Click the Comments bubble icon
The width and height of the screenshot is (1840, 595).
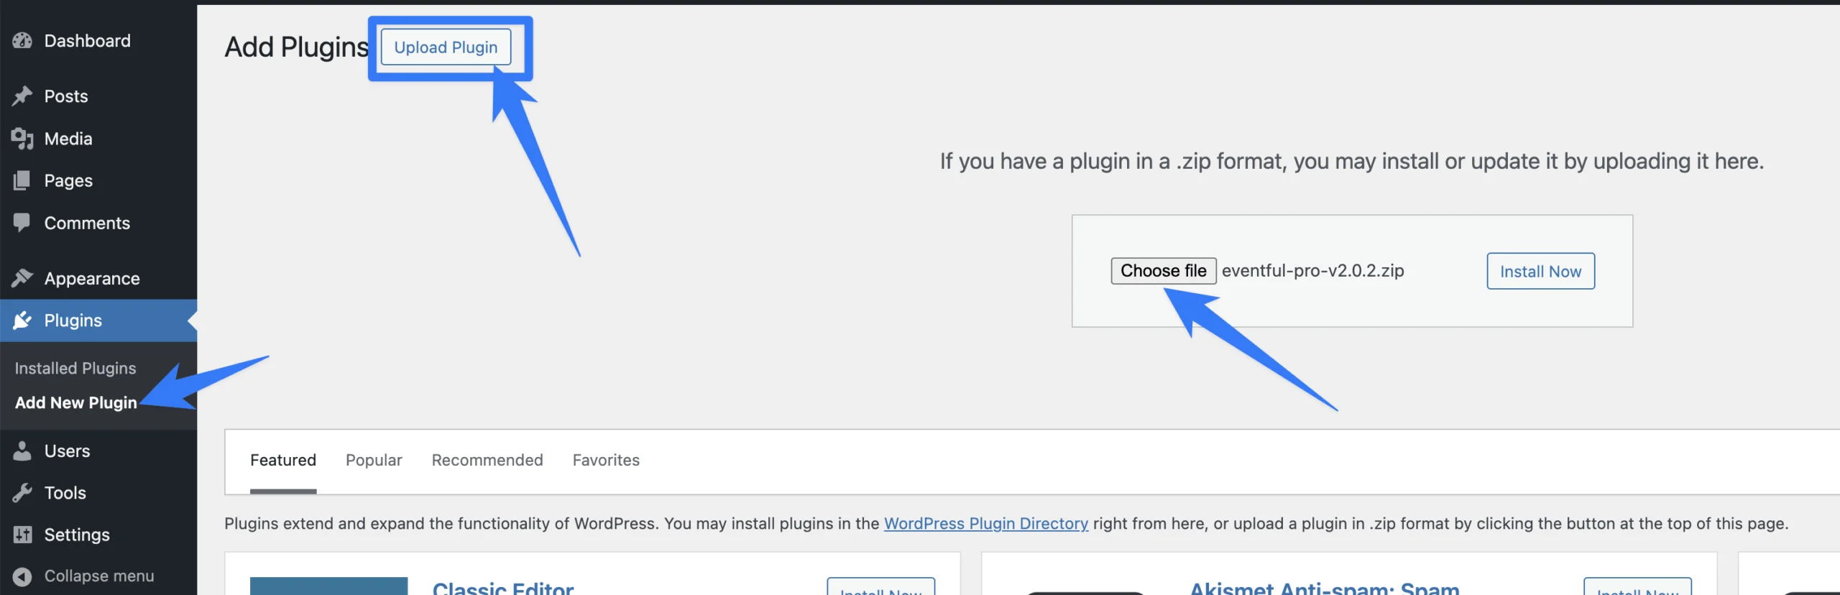(22, 223)
